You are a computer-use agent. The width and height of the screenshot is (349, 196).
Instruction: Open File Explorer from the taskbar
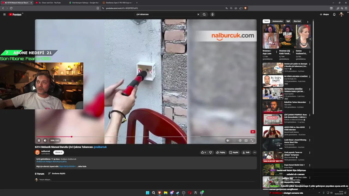point(166,193)
